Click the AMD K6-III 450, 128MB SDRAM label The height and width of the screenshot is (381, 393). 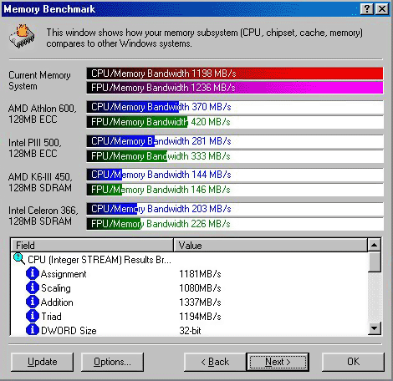click(40, 182)
